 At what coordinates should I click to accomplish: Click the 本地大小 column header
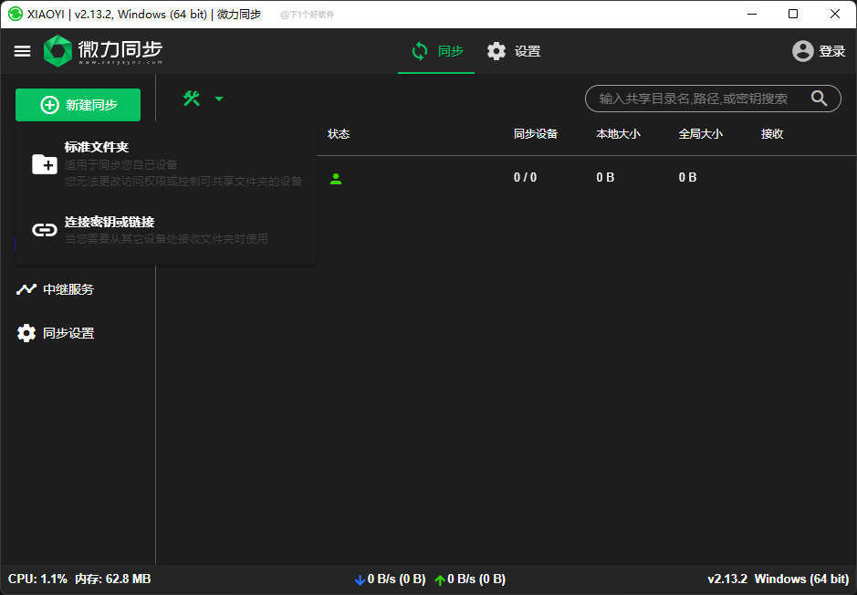click(618, 134)
